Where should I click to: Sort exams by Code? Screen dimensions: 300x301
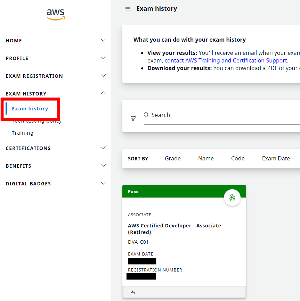tap(238, 158)
